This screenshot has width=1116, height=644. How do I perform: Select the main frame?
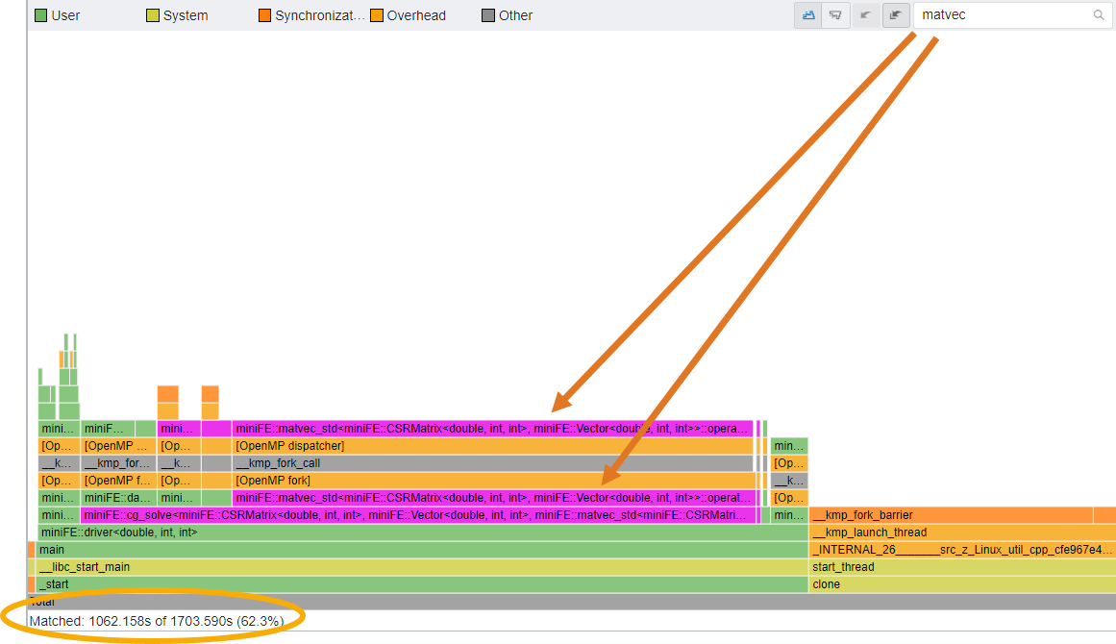[421, 550]
